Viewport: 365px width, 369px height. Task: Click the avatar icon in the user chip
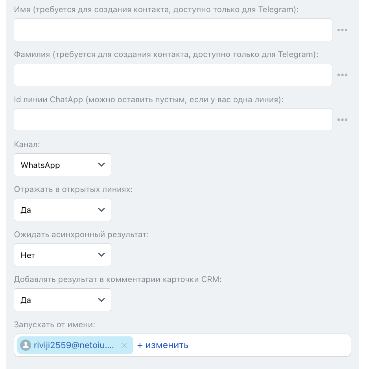(26, 345)
